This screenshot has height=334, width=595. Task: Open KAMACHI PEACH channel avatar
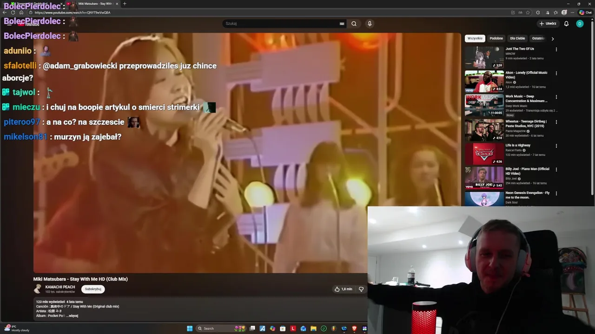coord(38,289)
